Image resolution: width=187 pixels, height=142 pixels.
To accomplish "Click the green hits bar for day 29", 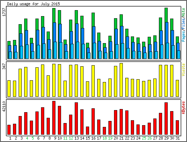I will tap(166, 15).
